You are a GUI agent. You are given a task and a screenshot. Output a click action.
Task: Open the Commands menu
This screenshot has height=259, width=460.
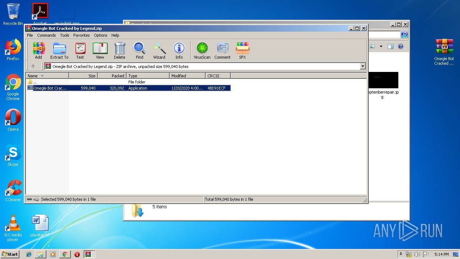[x=46, y=35]
